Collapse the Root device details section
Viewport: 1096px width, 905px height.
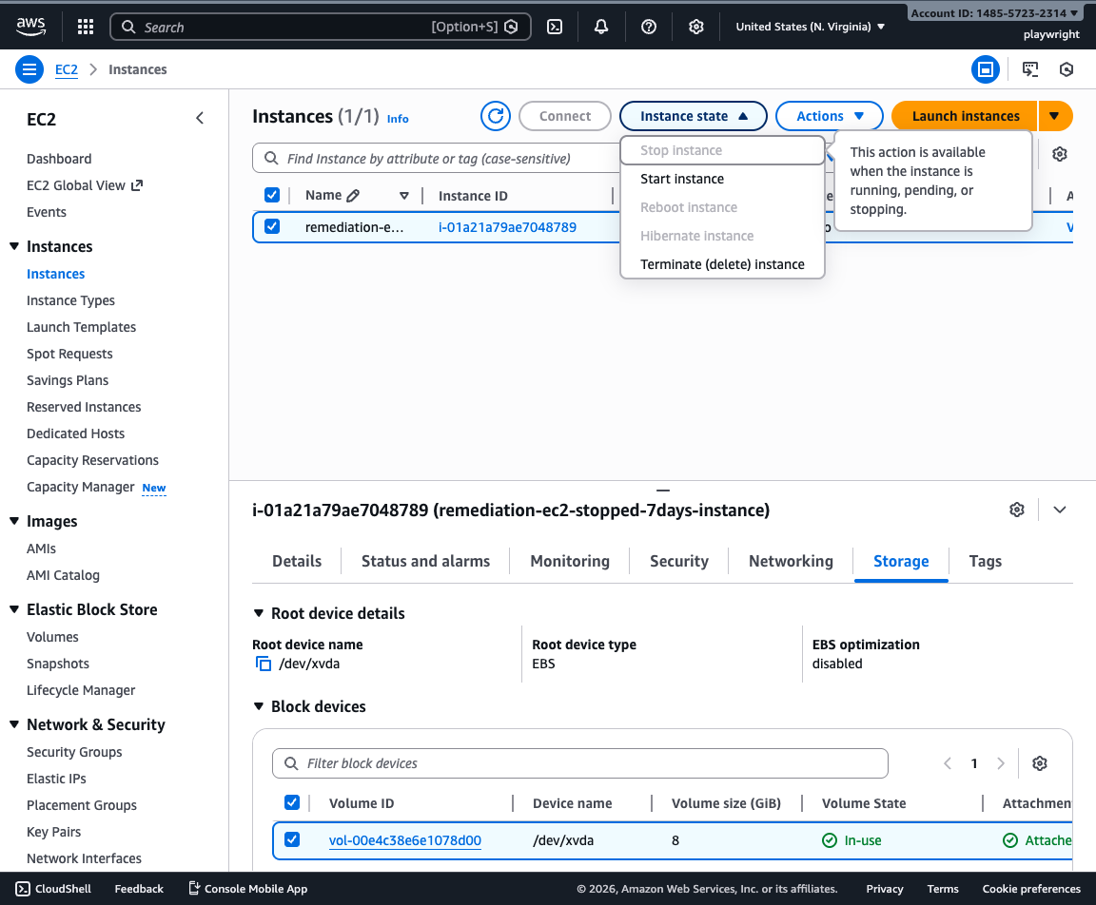pos(258,613)
